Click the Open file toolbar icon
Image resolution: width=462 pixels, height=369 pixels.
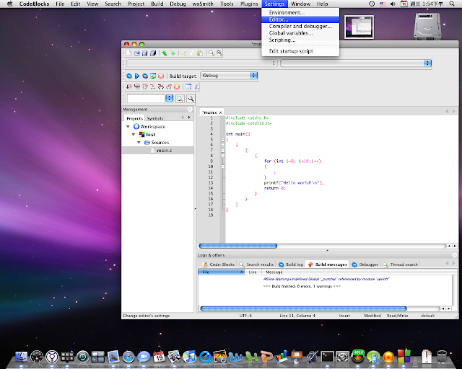point(137,53)
